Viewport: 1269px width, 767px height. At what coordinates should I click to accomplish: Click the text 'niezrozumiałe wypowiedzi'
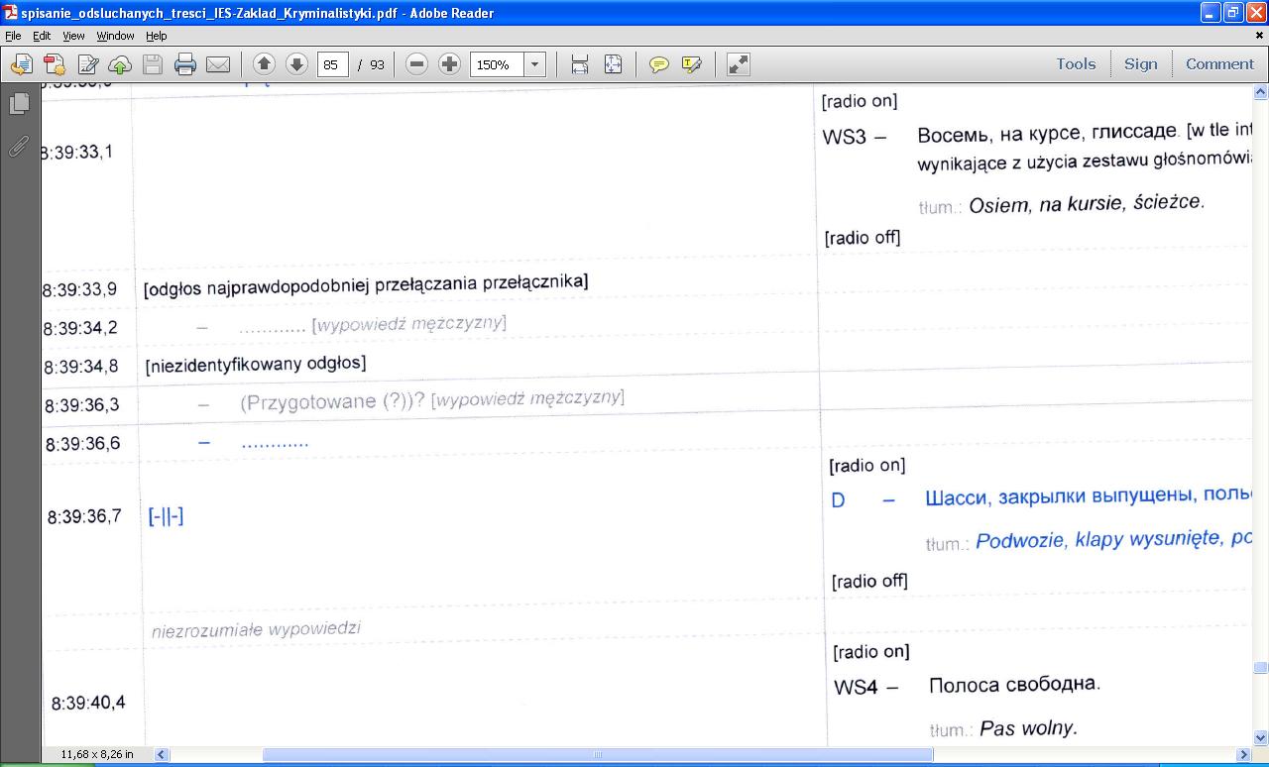[256, 629]
